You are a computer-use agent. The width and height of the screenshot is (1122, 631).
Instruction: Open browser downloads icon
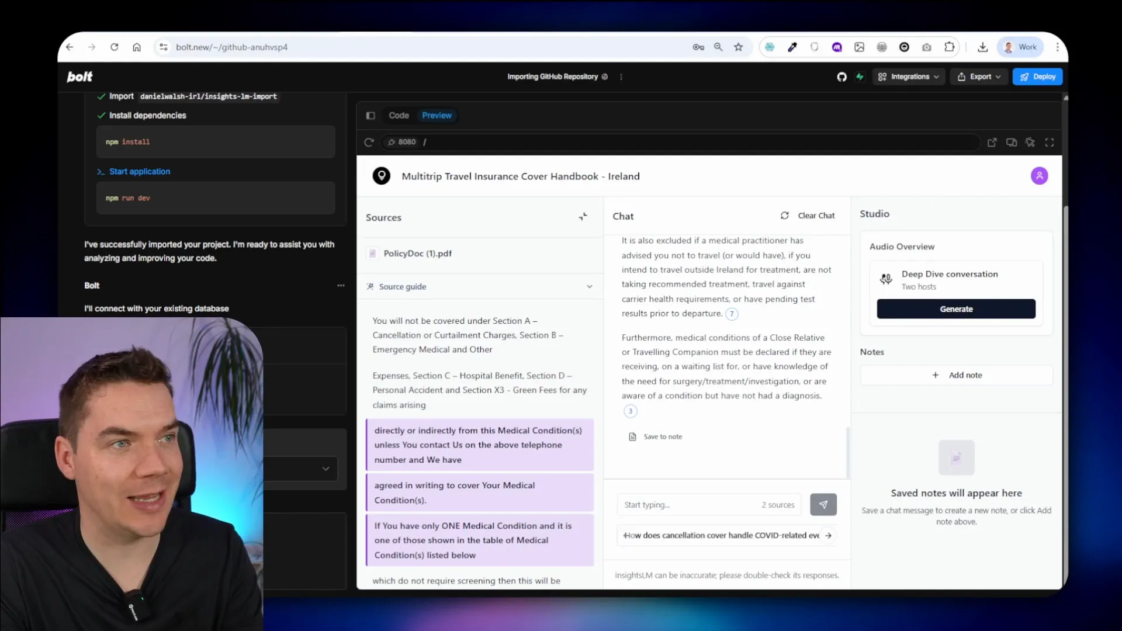point(983,47)
